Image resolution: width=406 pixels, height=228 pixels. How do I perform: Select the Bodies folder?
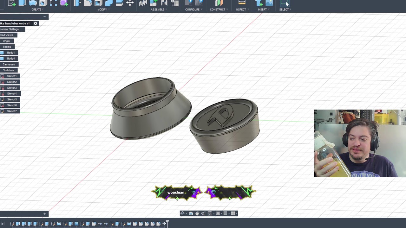7,47
